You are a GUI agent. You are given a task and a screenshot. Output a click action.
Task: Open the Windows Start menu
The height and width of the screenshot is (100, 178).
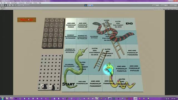pos(2,99)
